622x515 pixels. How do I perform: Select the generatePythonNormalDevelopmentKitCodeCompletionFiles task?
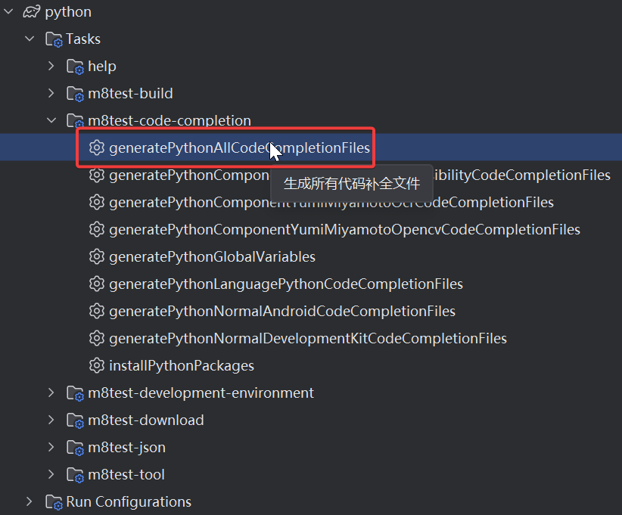[307, 339]
